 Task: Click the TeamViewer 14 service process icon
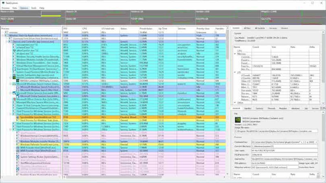coord(14,69)
